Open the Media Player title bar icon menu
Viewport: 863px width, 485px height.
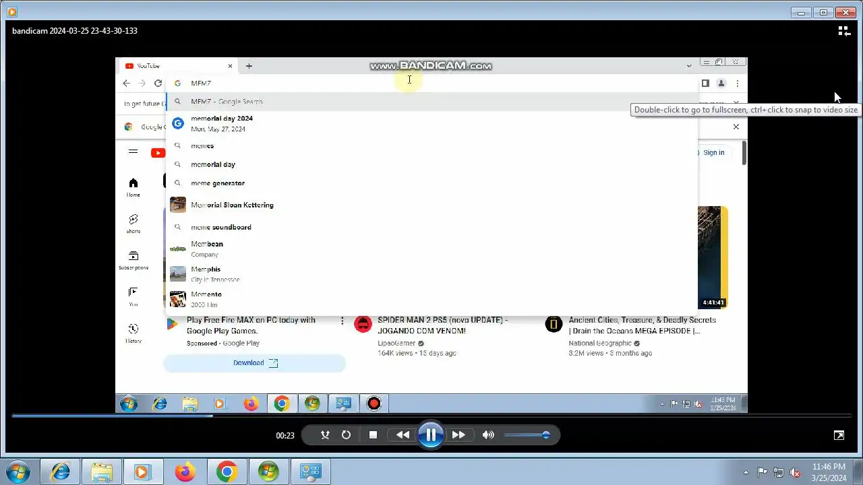coord(11,12)
